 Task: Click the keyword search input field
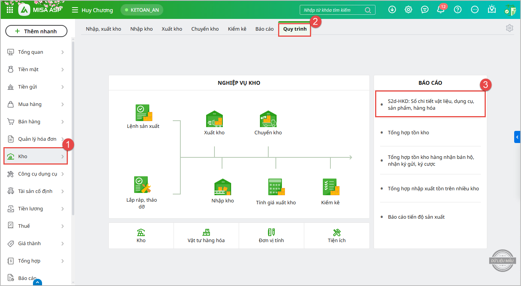(333, 10)
